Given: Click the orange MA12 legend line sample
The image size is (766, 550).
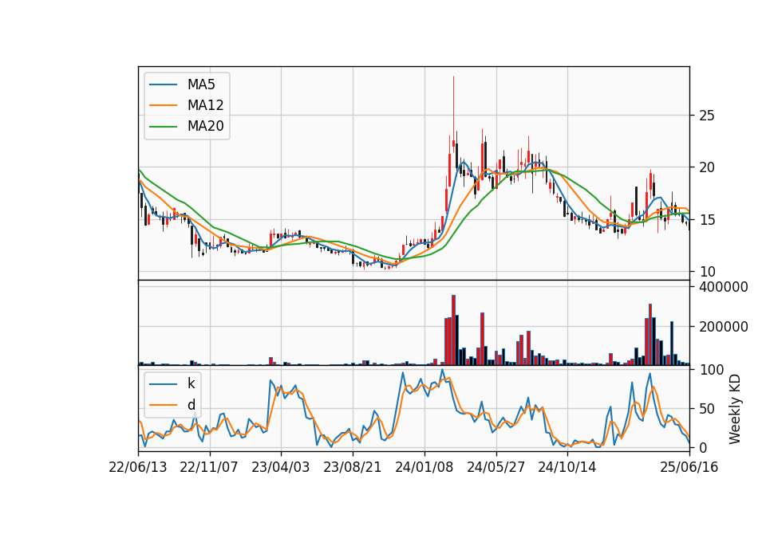Looking at the screenshot, I should point(163,105).
